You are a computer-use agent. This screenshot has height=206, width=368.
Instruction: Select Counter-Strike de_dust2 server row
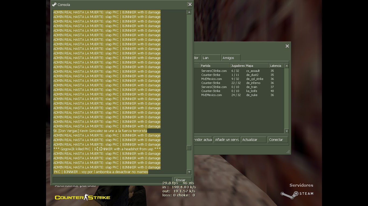(x=239, y=75)
